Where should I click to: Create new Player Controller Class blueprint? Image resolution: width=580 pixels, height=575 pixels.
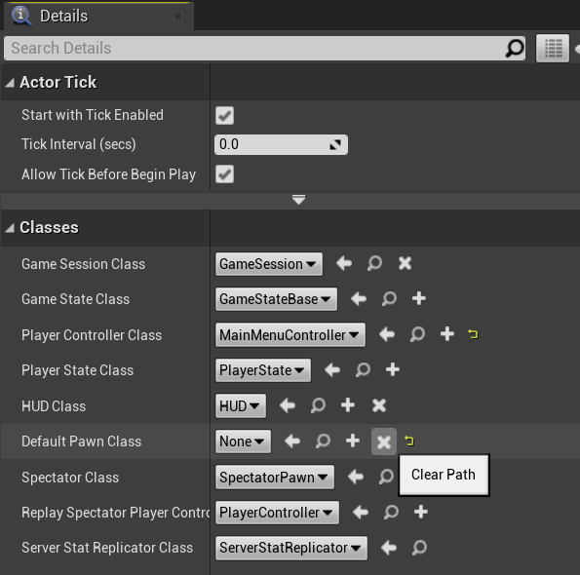coord(446,334)
